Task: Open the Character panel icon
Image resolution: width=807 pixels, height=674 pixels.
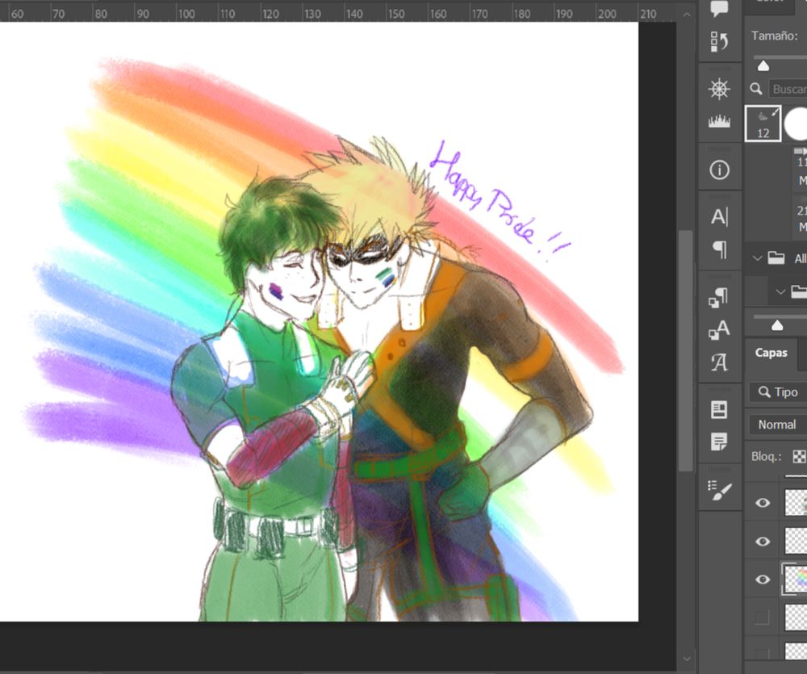Action: [719, 217]
